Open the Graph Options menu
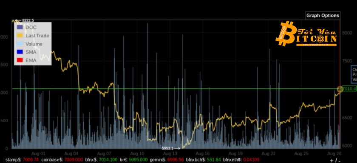The image size is (357, 163). [x=323, y=15]
